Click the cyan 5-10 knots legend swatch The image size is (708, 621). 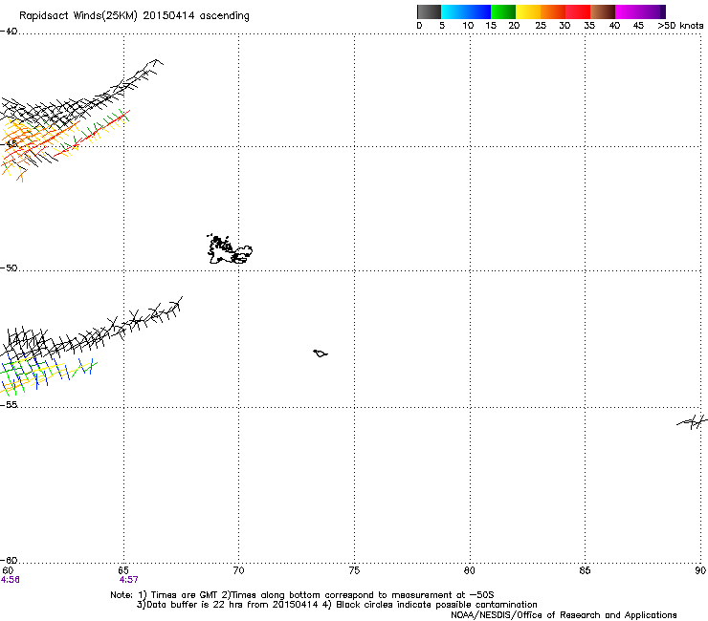pyautogui.click(x=454, y=11)
